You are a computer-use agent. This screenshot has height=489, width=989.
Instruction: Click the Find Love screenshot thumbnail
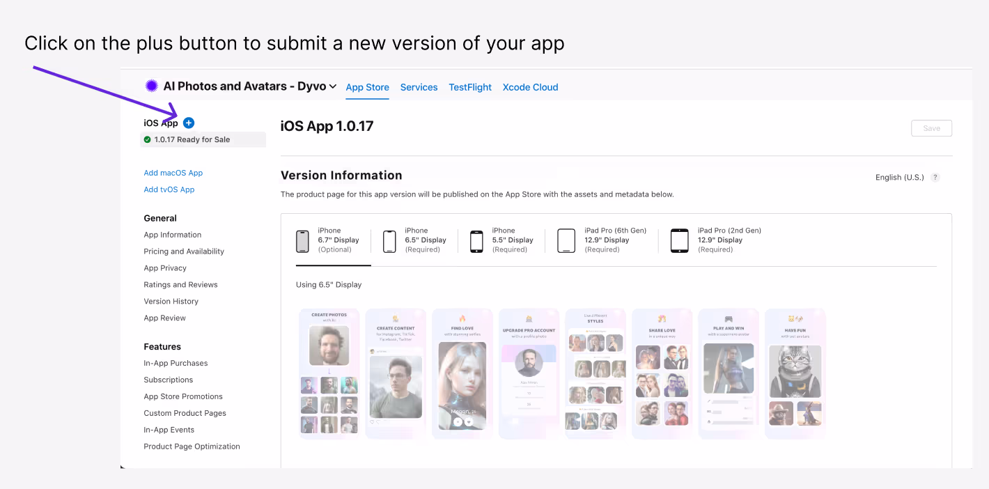(x=462, y=374)
